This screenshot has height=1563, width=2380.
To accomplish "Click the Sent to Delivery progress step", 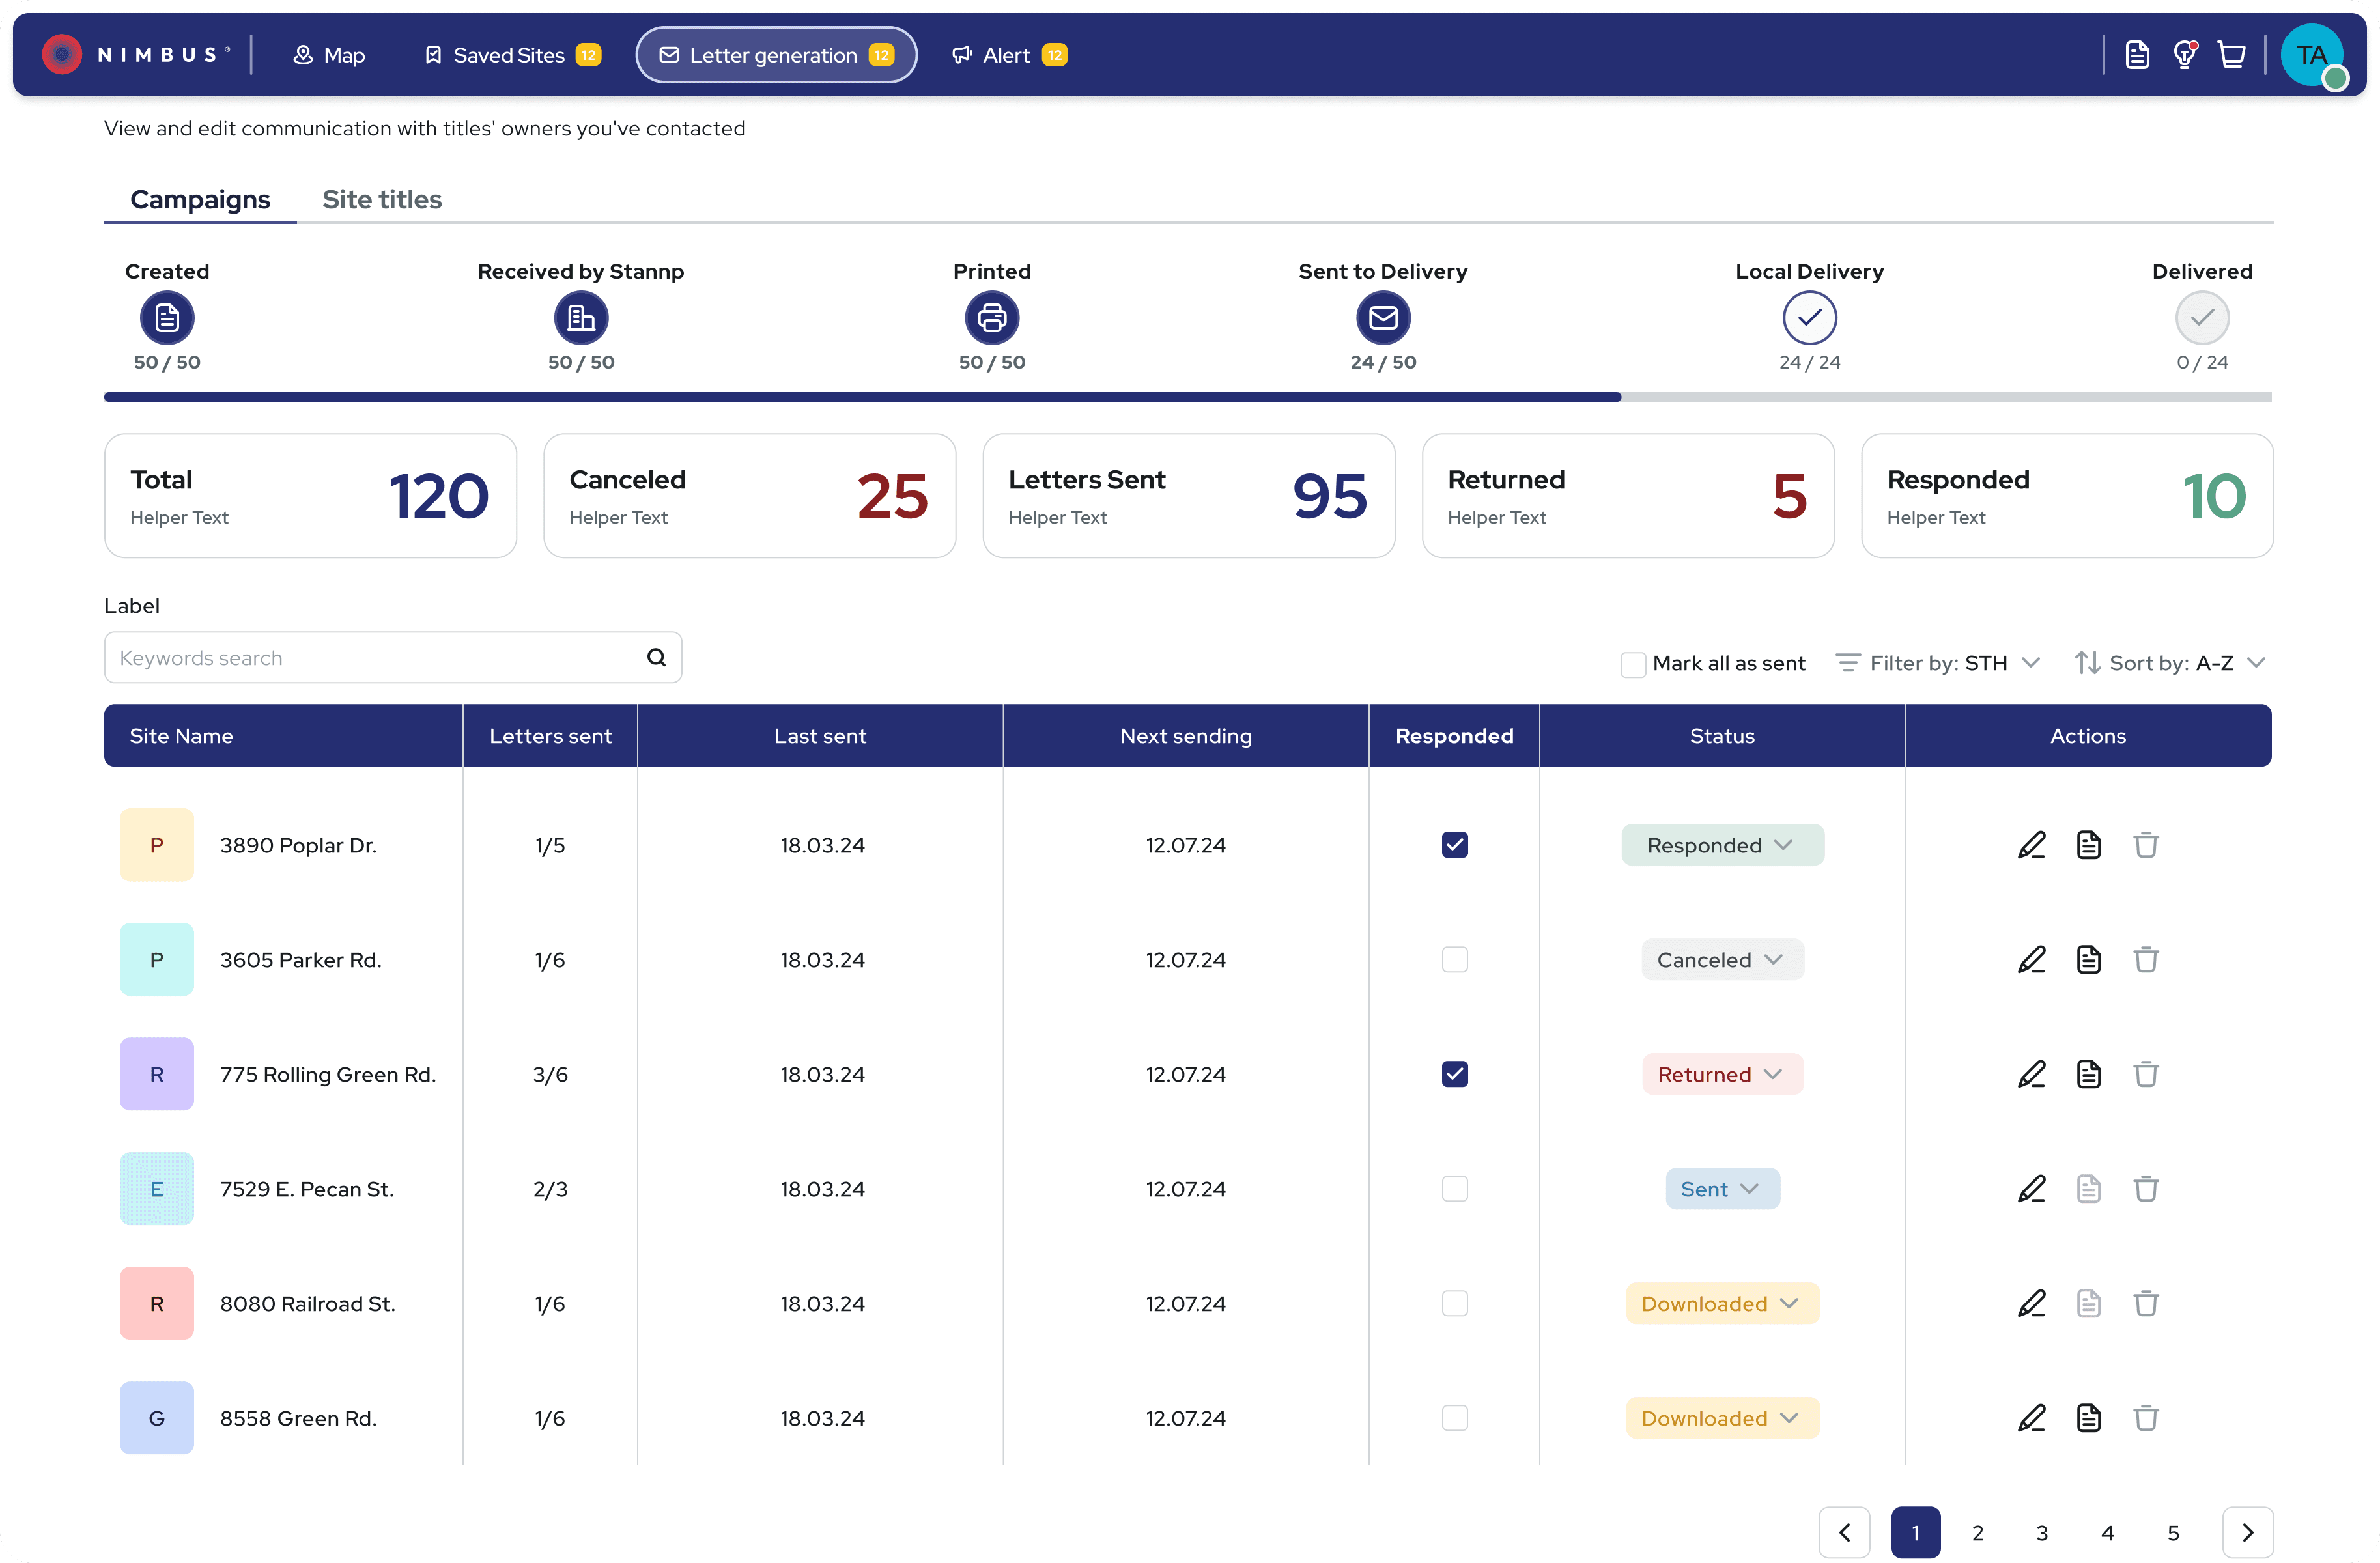I will point(1382,318).
